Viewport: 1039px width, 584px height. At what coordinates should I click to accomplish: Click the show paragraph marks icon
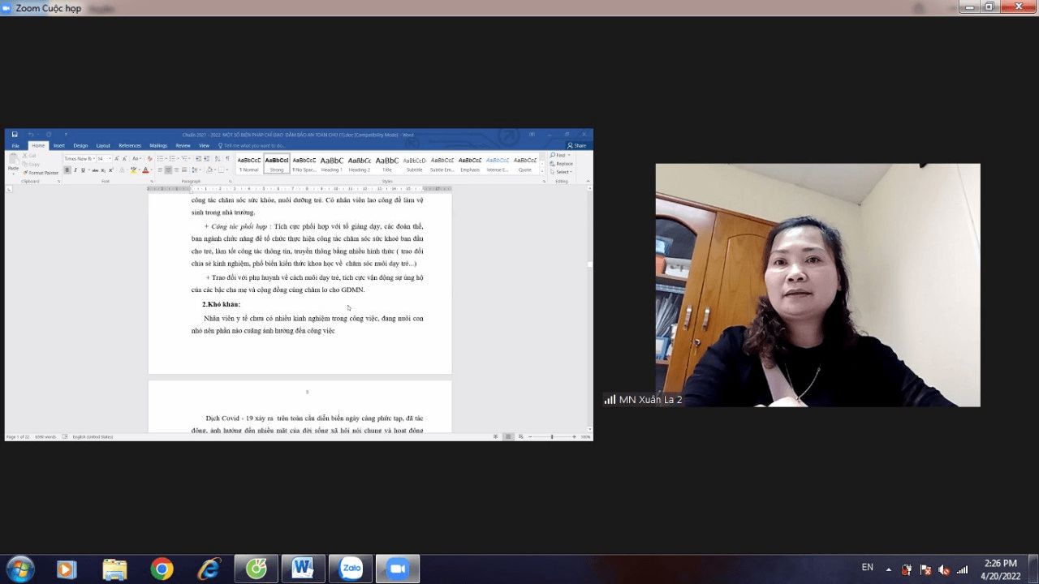227,159
